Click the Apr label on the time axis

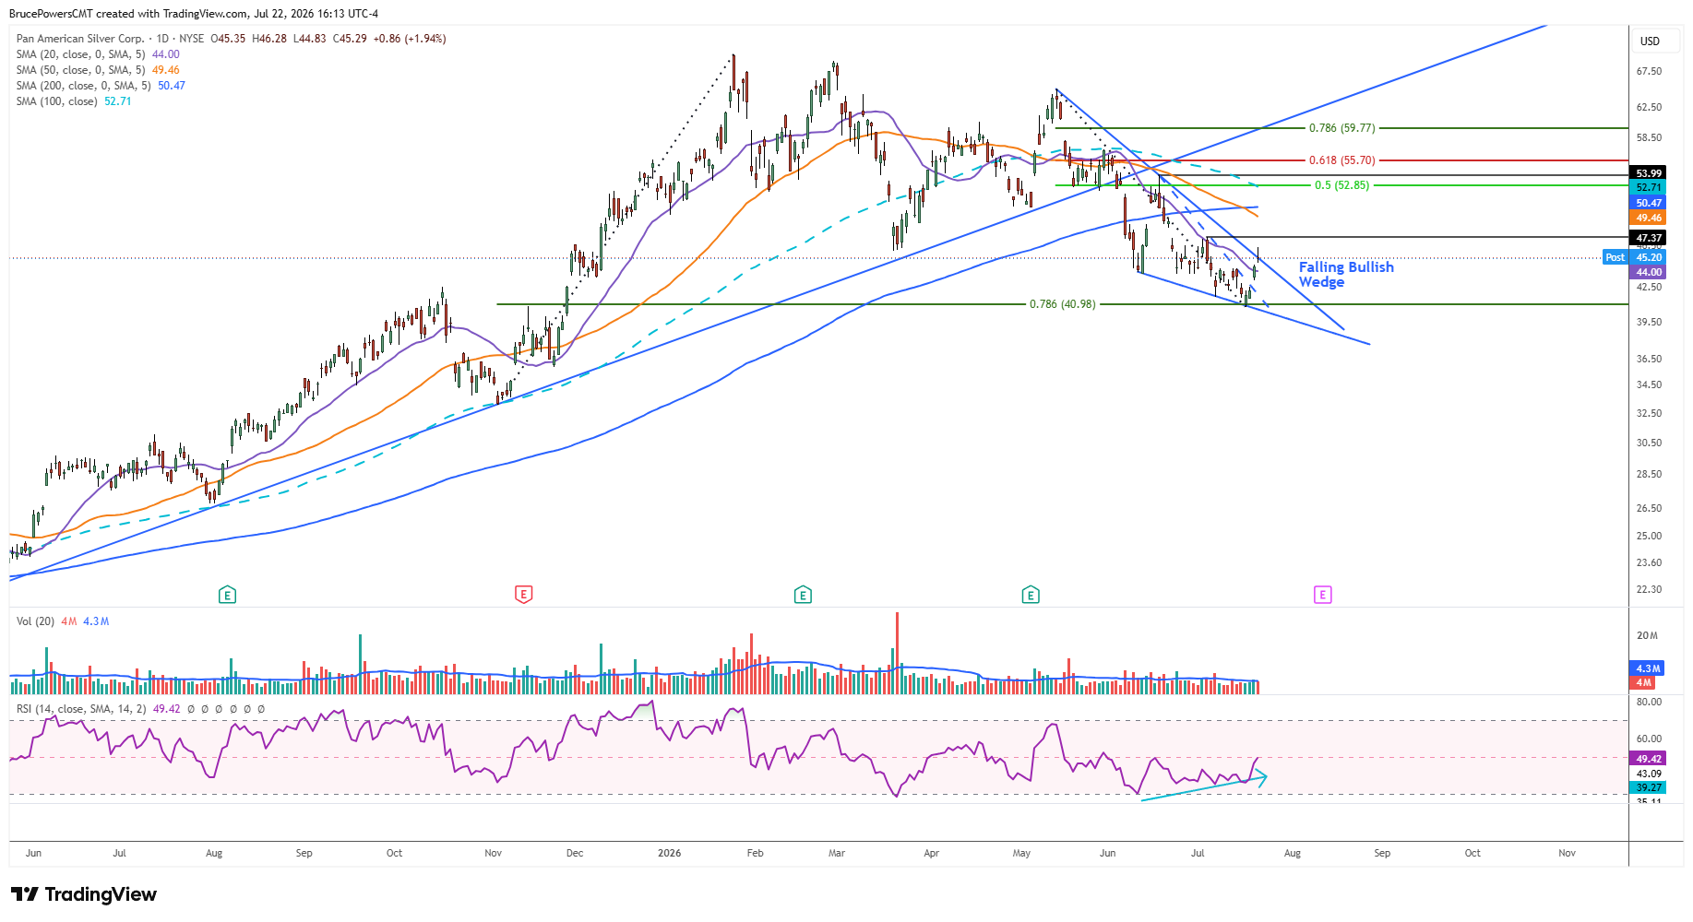tap(932, 853)
